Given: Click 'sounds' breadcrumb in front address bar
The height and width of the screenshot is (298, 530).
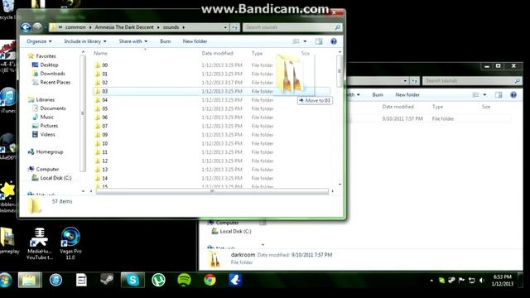Looking at the screenshot, I should [x=171, y=27].
